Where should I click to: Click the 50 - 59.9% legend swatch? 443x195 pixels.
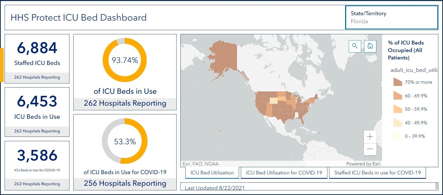[398, 109]
